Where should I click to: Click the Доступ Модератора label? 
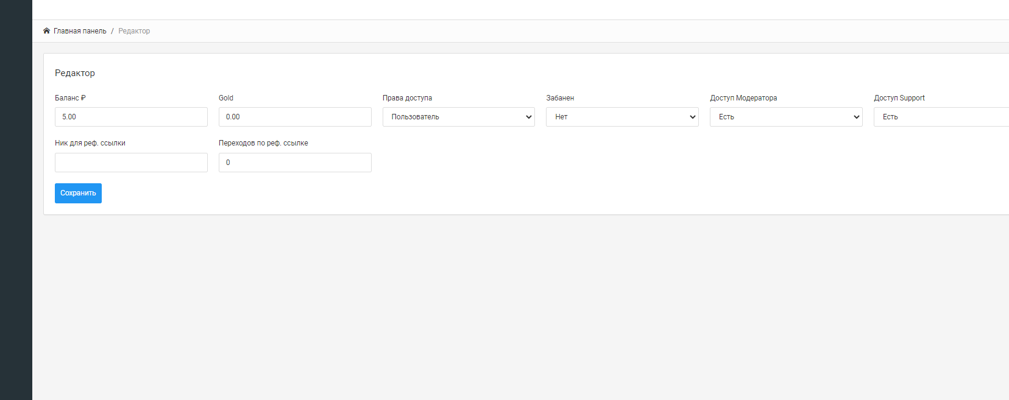[x=743, y=98]
